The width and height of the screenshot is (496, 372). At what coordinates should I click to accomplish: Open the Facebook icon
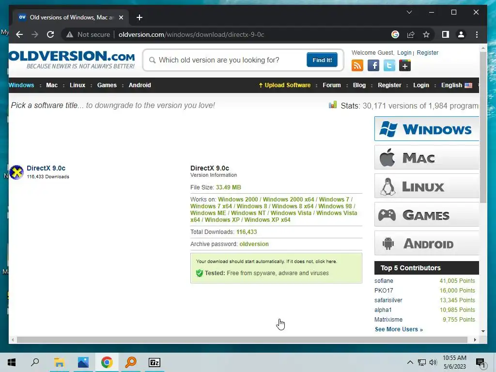click(373, 66)
